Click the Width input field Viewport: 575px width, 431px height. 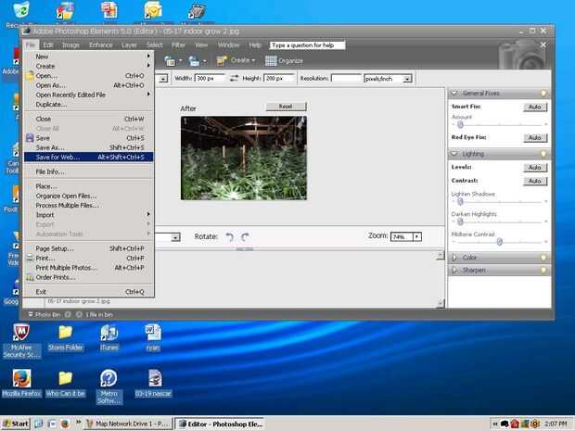point(210,79)
